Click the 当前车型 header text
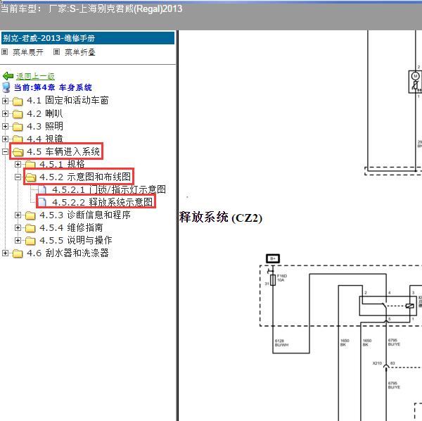422x421 pixels. (91, 9)
